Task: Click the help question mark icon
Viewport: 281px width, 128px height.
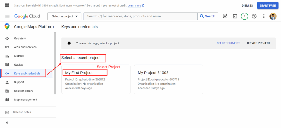Action: coord(254,16)
